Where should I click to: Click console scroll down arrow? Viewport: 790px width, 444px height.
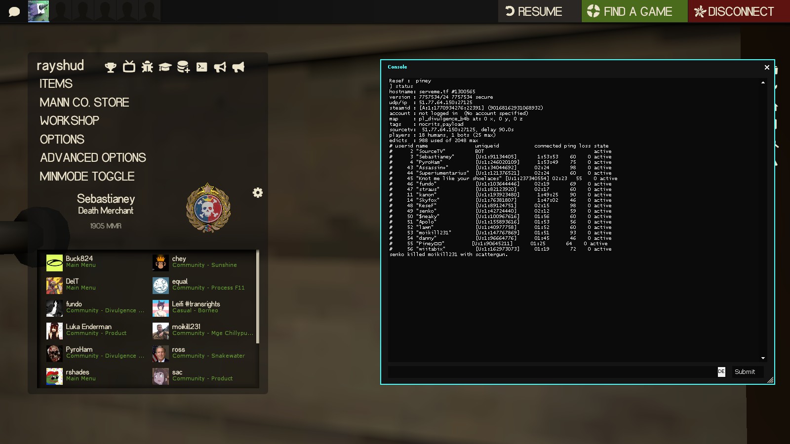click(763, 358)
